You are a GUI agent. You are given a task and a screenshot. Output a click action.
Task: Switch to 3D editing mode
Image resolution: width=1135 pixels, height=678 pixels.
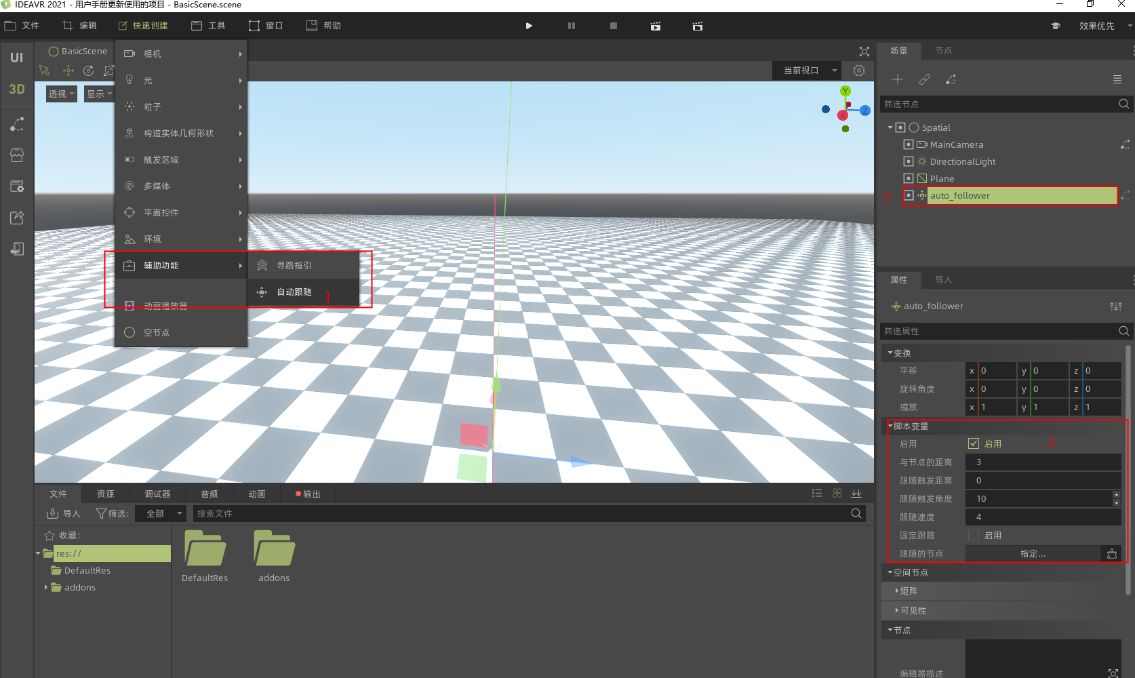click(x=17, y=89)
